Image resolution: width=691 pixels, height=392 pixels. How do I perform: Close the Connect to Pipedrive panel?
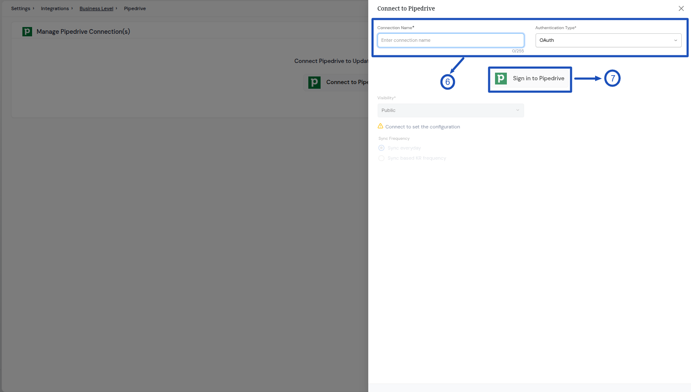(x=681, y=8)
